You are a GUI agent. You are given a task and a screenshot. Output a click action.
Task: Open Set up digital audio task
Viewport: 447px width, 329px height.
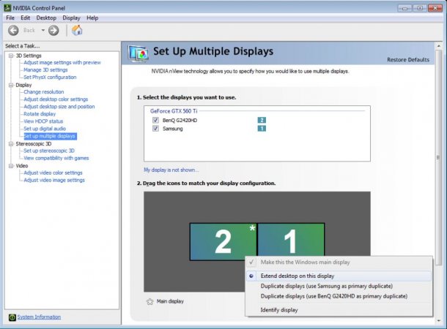[45, 129]
